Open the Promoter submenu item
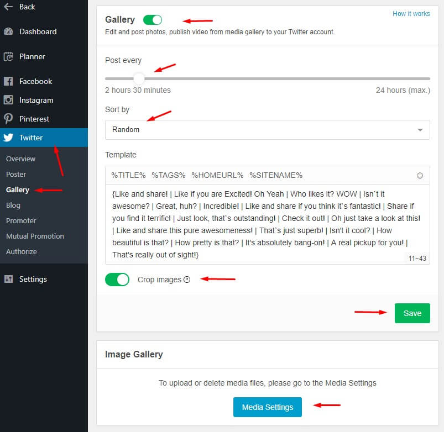This screenshot has width=444, height=432. [x=21, y=220]
